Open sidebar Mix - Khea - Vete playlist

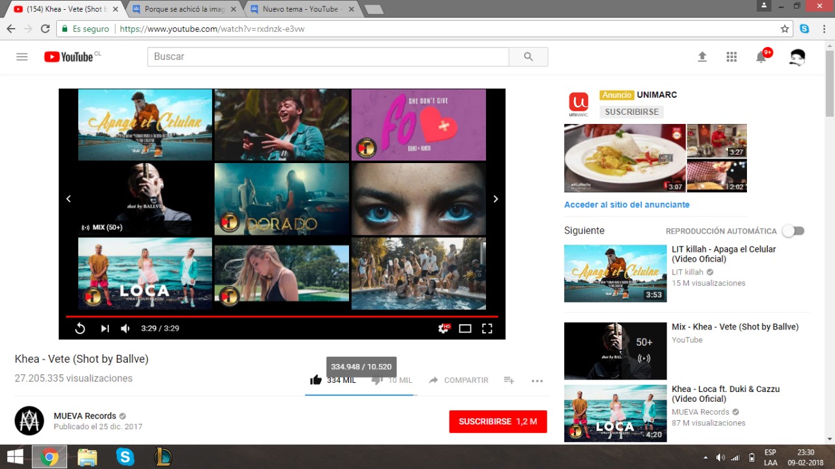tap(615, 351)
